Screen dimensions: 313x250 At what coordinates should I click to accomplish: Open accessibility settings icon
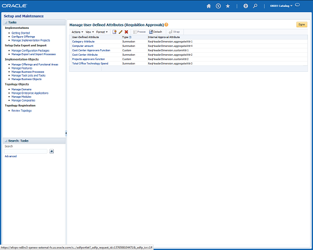click(246, 6)
